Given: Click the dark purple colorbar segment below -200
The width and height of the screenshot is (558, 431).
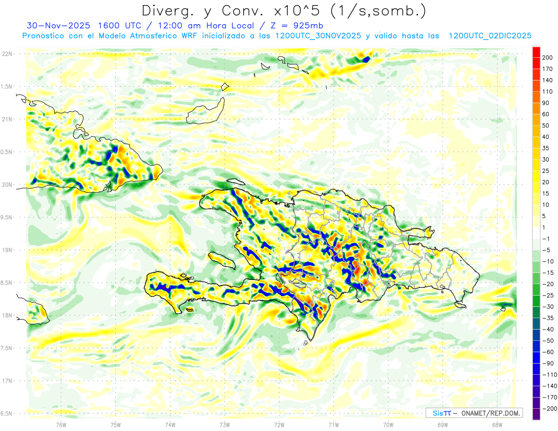Looking at the screenshot, I should point(537,414).
